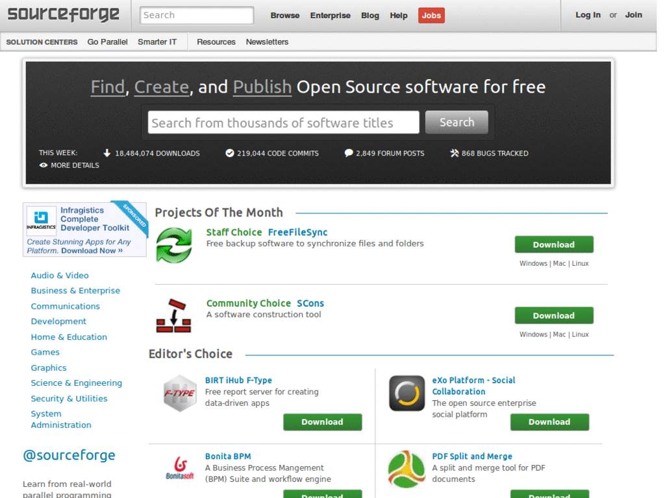665x498 pixels.
Task: Open PDF Split and Merge title link
Action: [x=472, y=456]
